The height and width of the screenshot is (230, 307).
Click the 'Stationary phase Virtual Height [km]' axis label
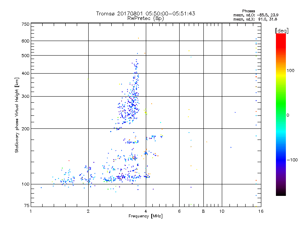[x=17, y=115]
